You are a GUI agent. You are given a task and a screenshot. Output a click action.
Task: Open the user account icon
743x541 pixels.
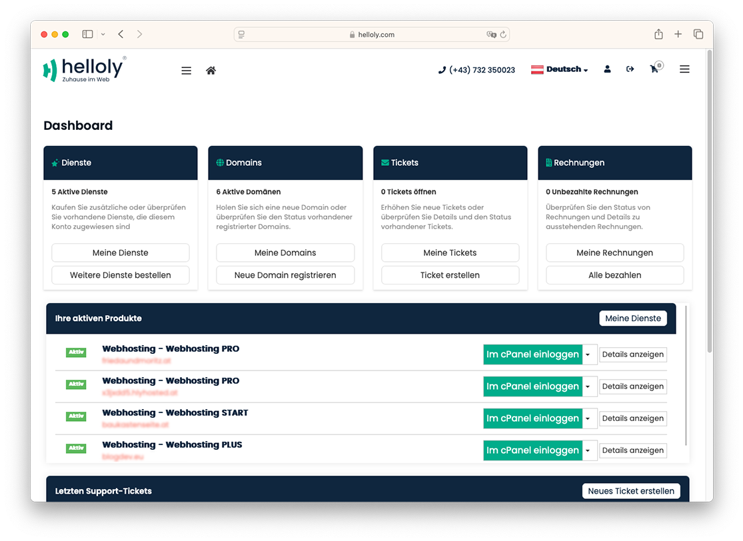pos(607,69)
